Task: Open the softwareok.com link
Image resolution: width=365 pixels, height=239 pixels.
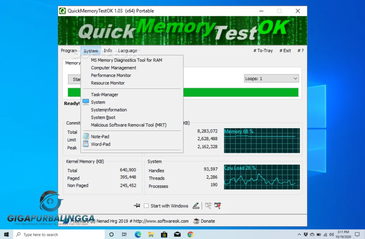Action: pyautogui.click(x=161, y=221)
